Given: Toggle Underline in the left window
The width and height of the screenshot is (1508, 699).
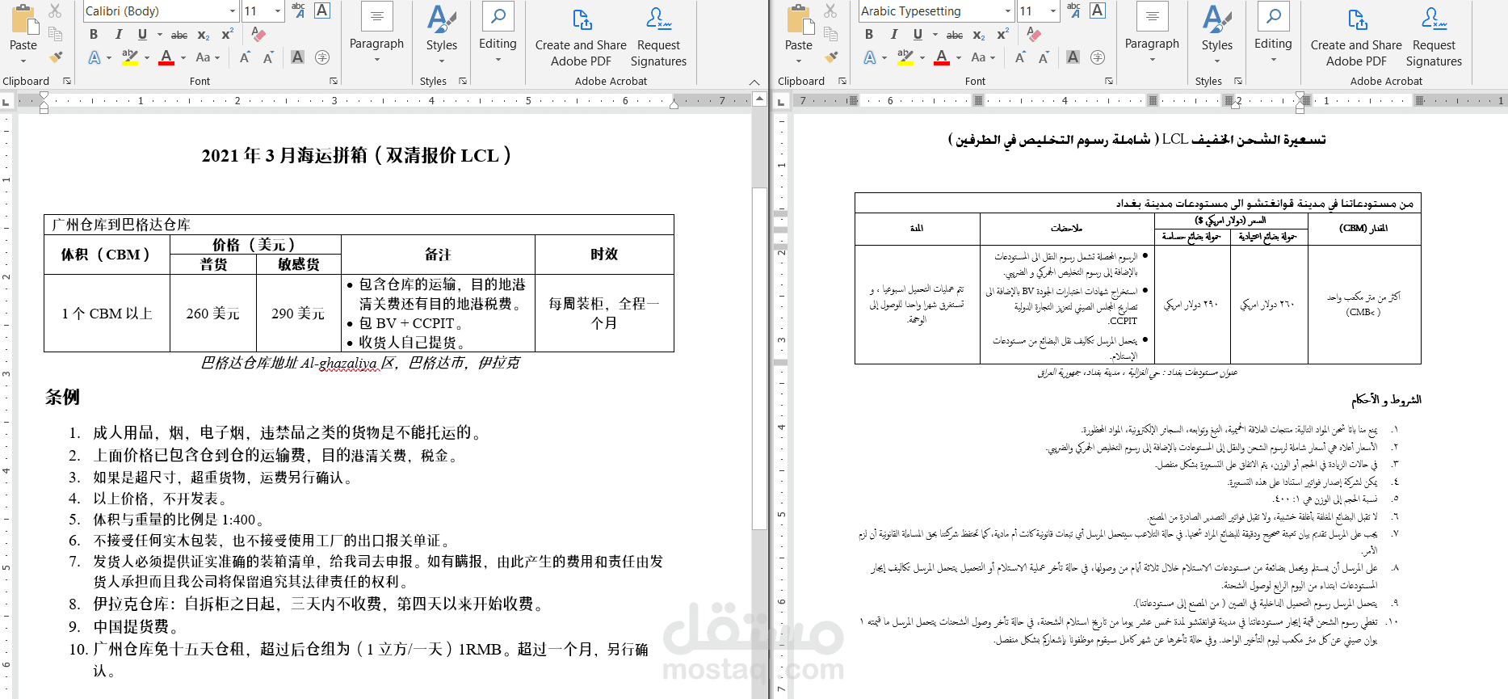Looking at the screenshot, I should click(x=142, y=34).
